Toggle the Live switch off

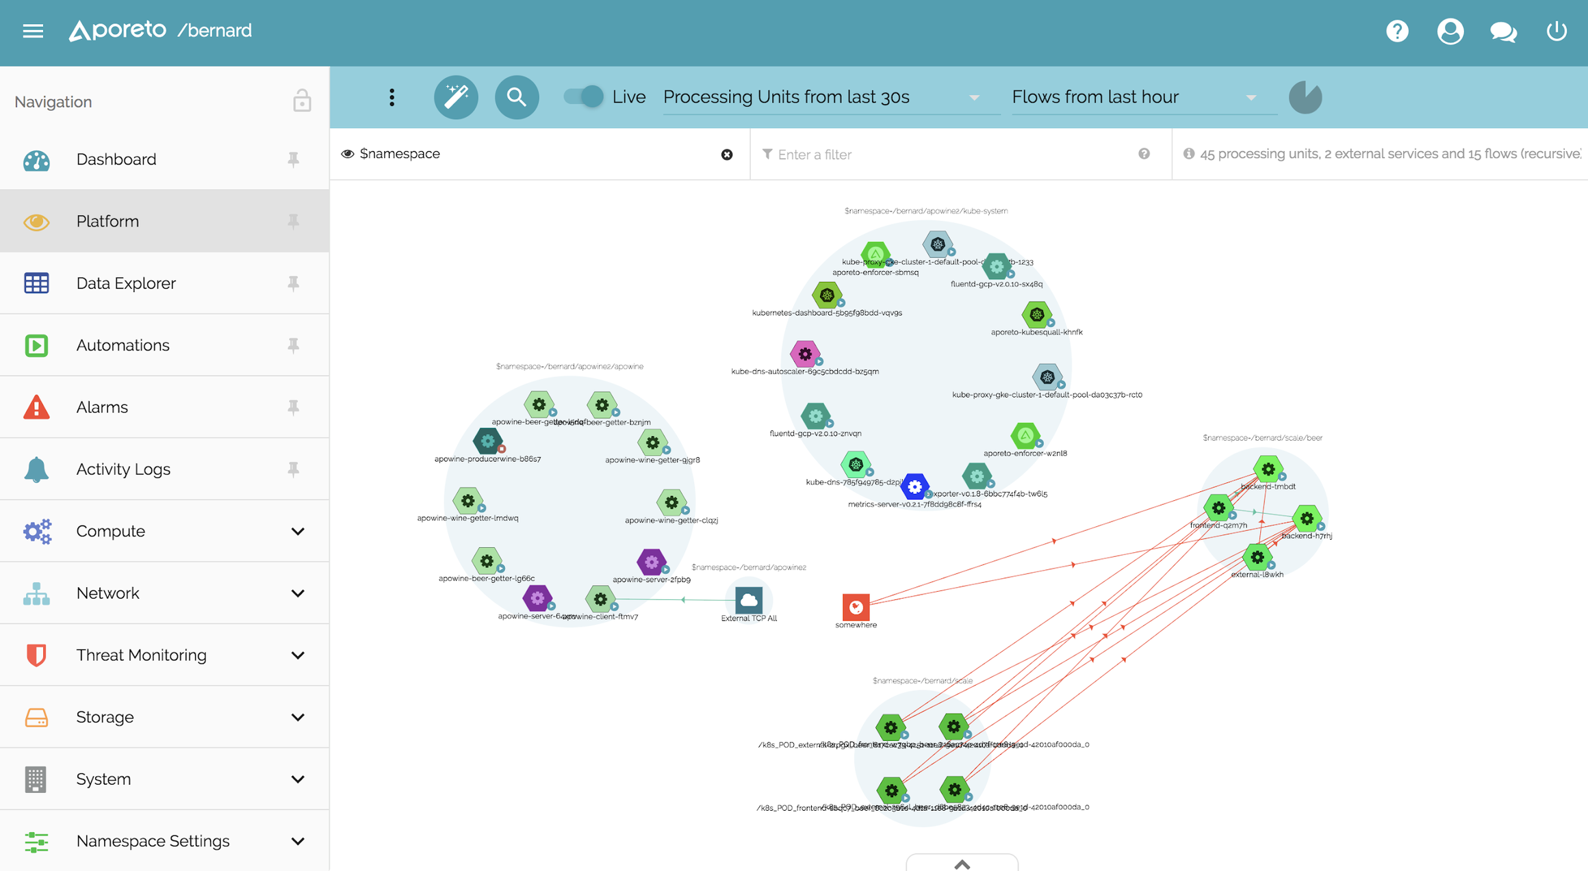[583, 96]
